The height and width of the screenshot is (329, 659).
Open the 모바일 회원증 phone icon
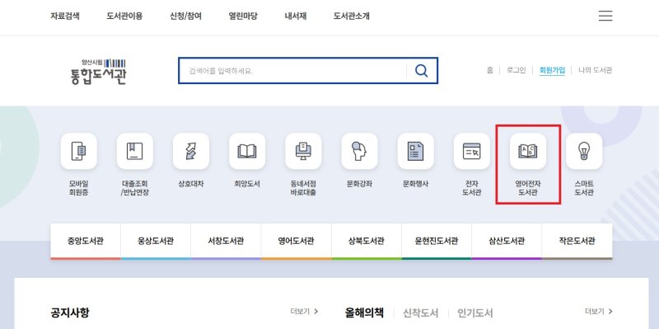(x=78, y=151)
